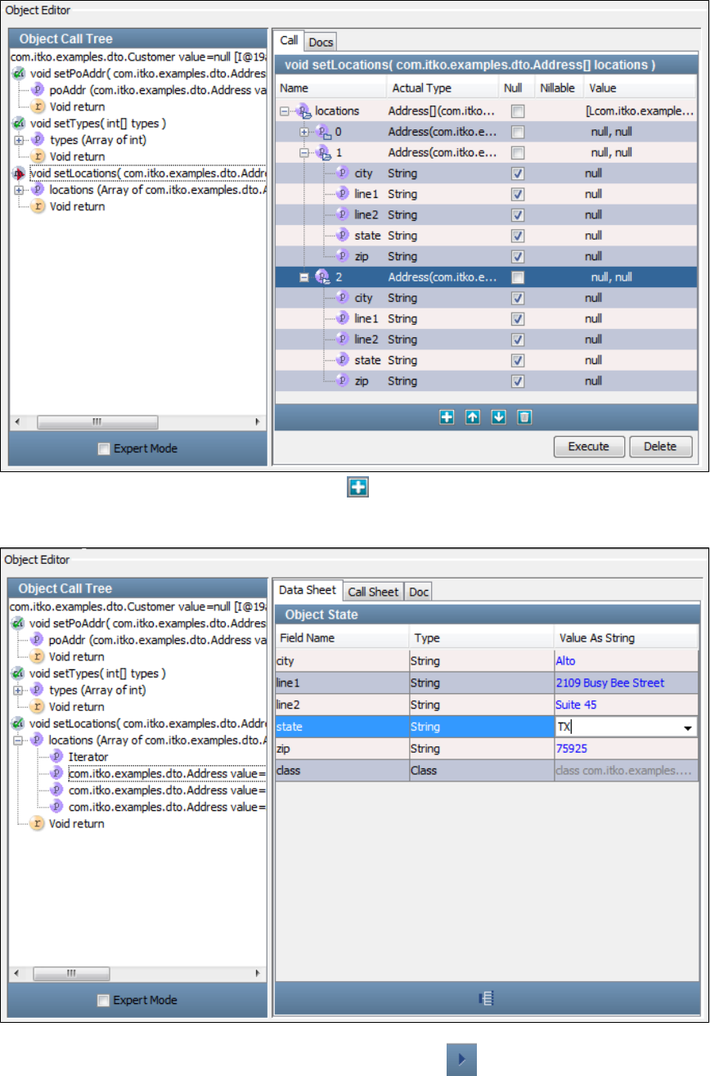
Task: Click the Delete button
Action: click(x=660, y=447)
